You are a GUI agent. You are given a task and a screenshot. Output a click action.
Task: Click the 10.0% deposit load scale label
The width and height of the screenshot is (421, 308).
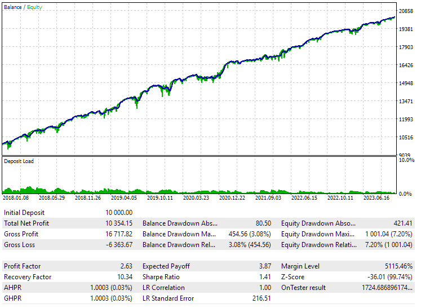click(x=406, y=161)
